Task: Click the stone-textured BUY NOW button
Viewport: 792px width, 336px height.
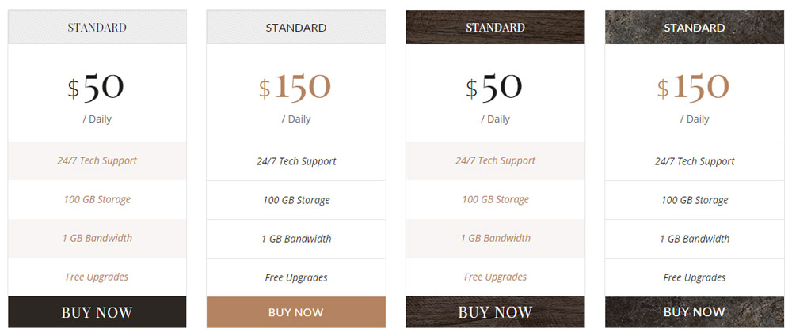Action: pos(695,311)
